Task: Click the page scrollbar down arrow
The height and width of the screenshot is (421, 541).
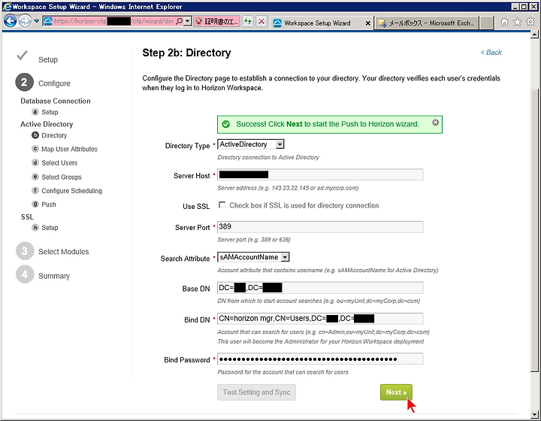Action: pos(534,414)
